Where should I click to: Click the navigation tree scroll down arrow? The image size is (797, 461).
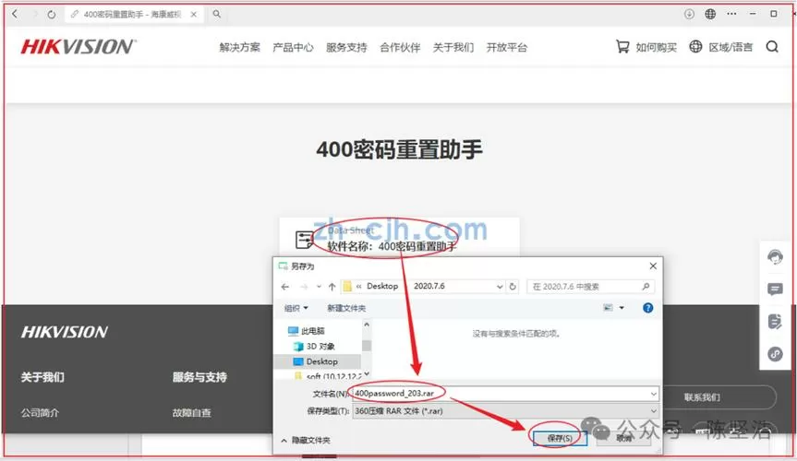367,374
